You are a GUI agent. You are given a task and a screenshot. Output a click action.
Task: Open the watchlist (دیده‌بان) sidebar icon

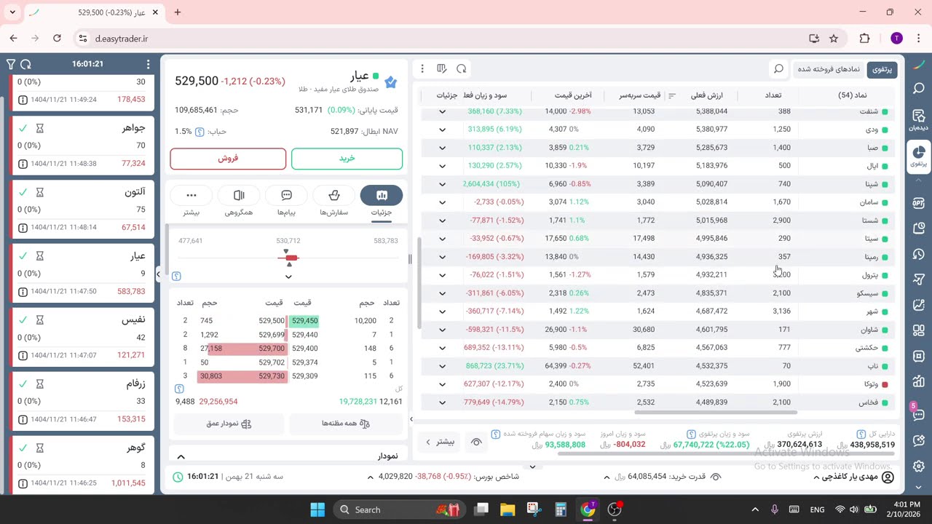coord(919,120)
